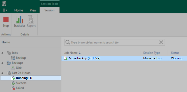The width and height of the screenshot is (187, 92).
Task: Clear the search field with X
Action: 161,42
